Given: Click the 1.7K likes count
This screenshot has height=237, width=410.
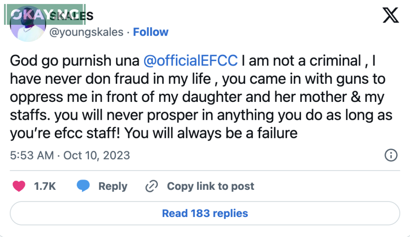Looking at the screenshot, I should 45,186.
